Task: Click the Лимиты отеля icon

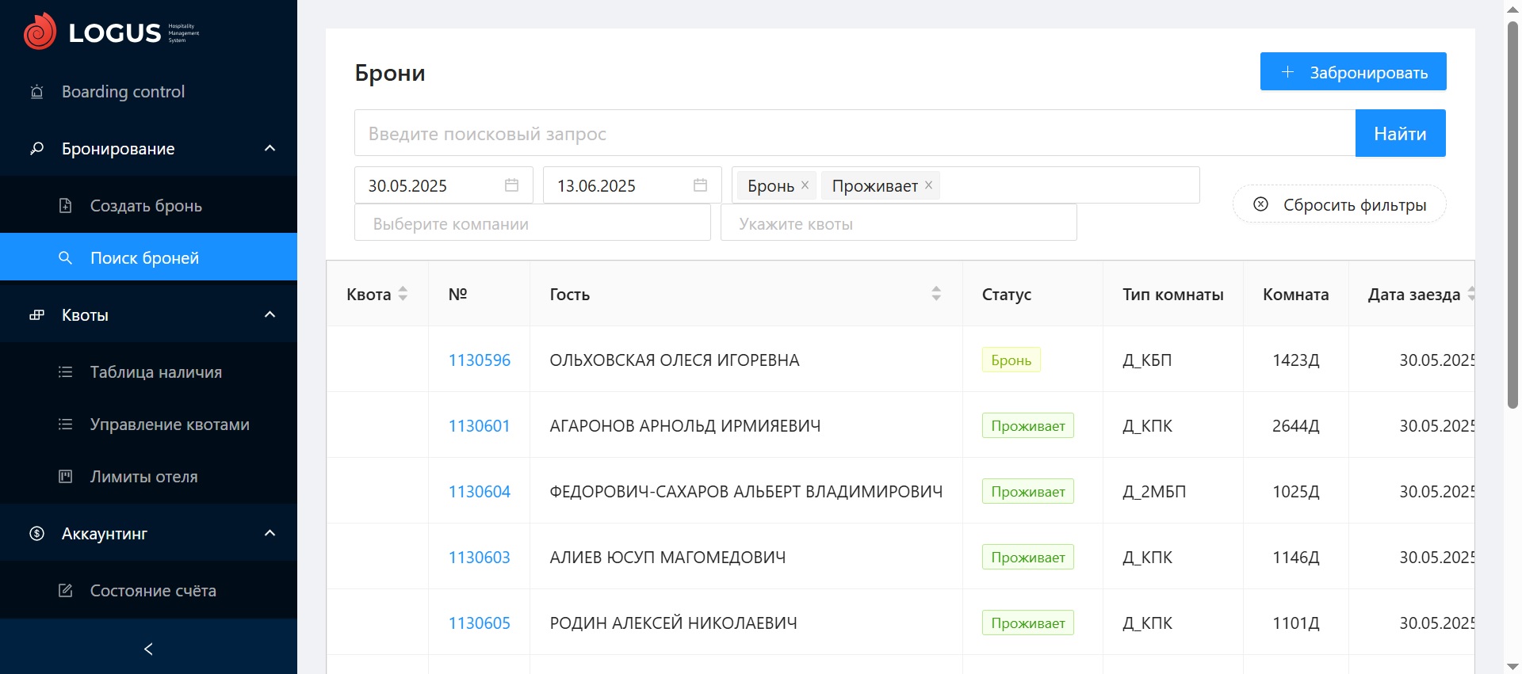Action: pyautogui.click(x=66, y=477)
